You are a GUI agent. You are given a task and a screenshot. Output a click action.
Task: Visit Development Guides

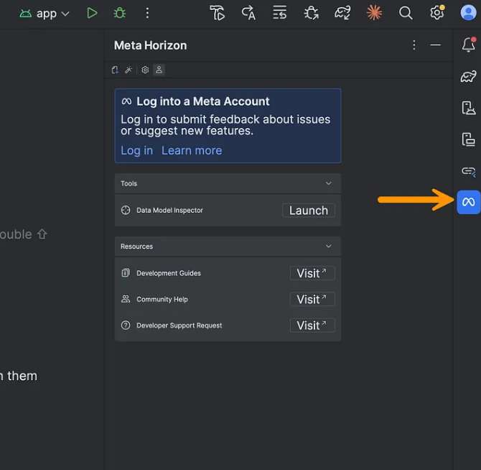(x=312, y=273)
